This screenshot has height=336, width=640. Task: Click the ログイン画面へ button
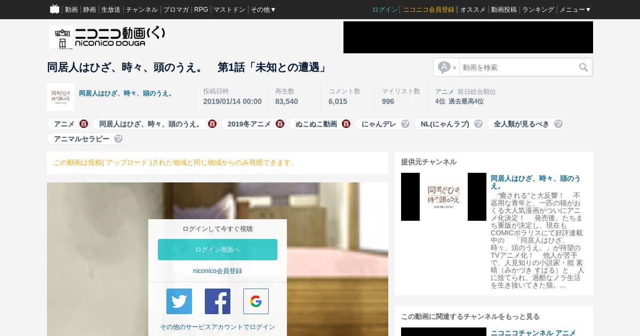218,250
